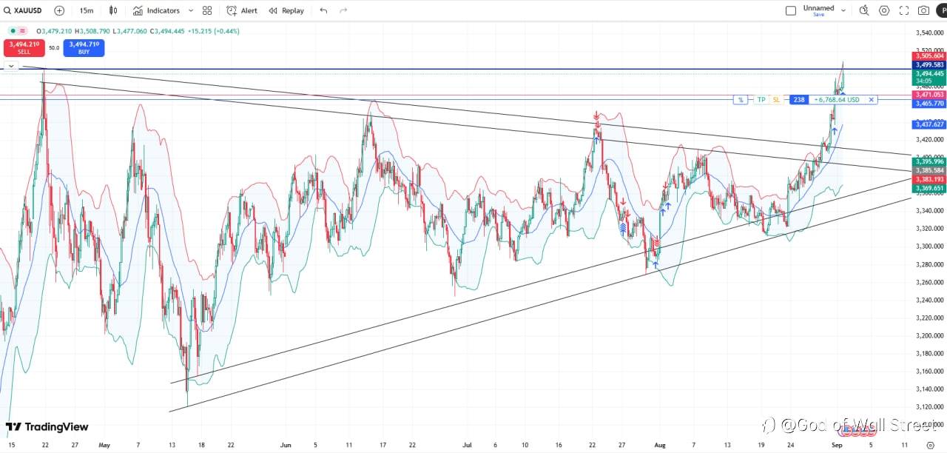Click the redo arrow
The image size is (947, 453).
point(343,10)
